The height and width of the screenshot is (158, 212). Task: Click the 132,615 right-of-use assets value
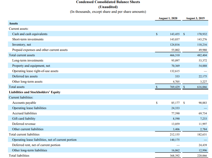click(x=175, y=71)
